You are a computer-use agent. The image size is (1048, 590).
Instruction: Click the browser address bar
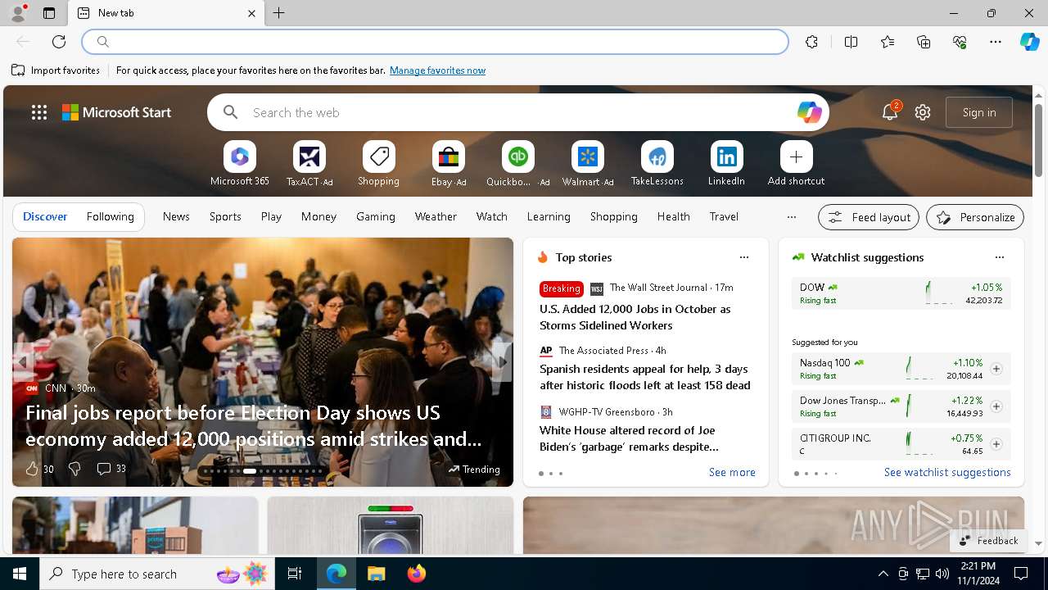435,42
